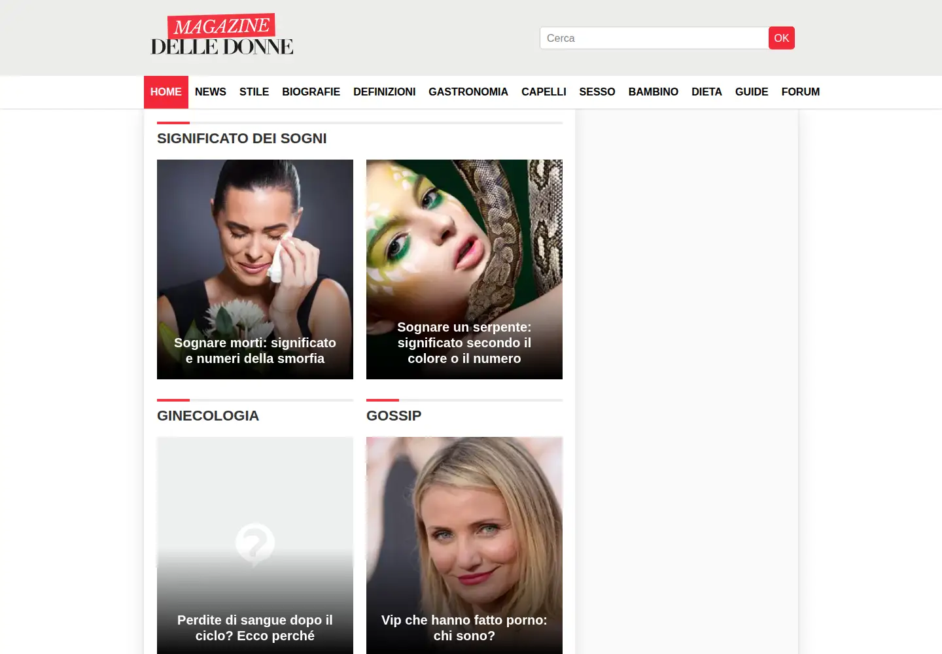Image resolution: width=942 pixels, height=654 pixels.
Task: Open the DEFINIZIONI section
Action: coord(385,92)
